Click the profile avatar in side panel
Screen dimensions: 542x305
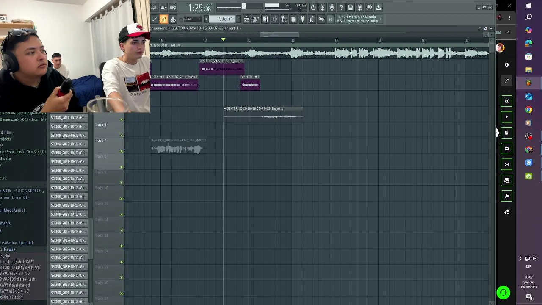click(501, 47)
